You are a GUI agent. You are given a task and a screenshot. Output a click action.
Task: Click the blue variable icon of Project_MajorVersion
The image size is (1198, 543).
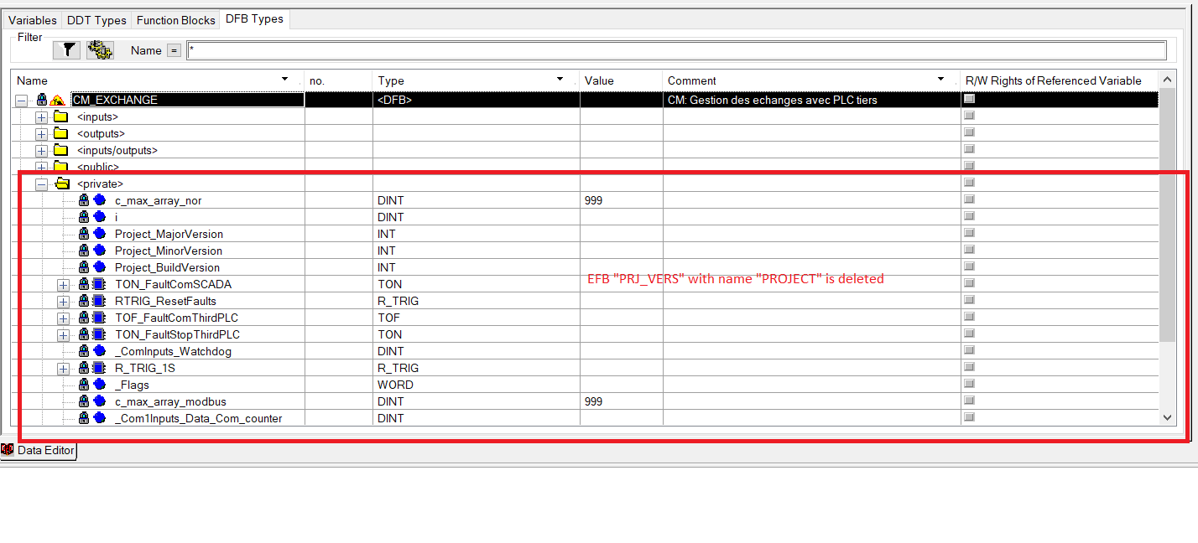100,234
